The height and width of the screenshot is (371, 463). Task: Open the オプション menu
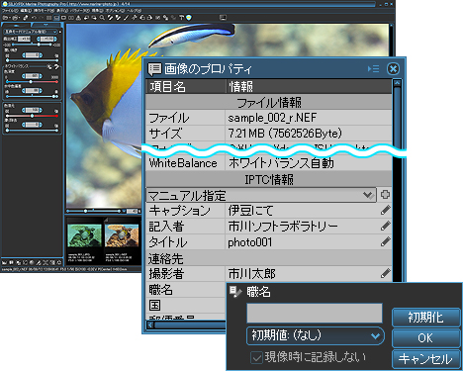(x=115, y=11)
